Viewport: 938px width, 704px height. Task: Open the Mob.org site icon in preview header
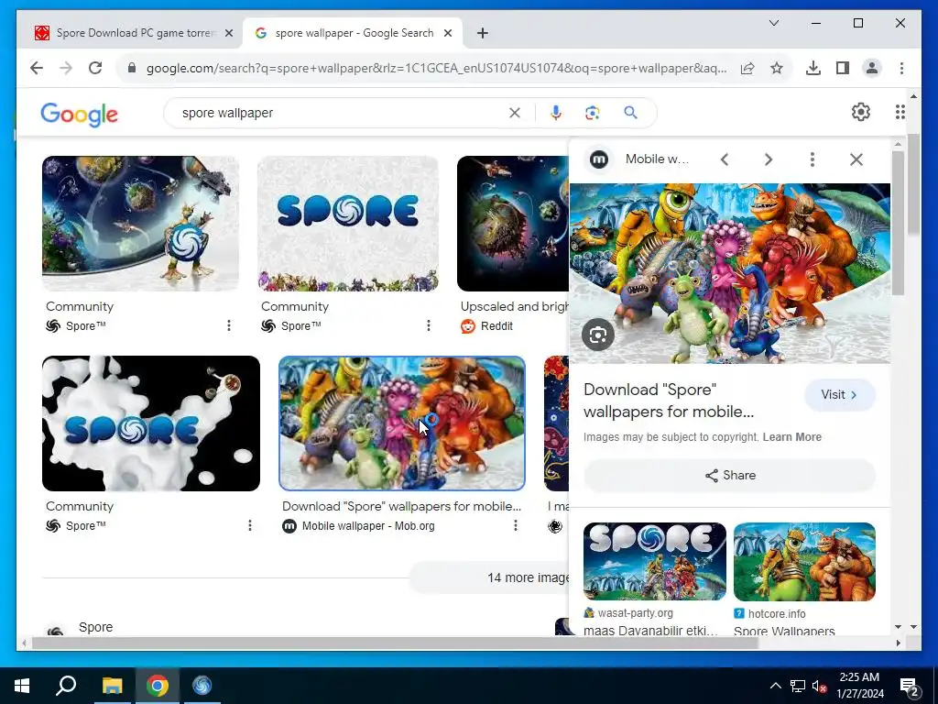point(599,159)
